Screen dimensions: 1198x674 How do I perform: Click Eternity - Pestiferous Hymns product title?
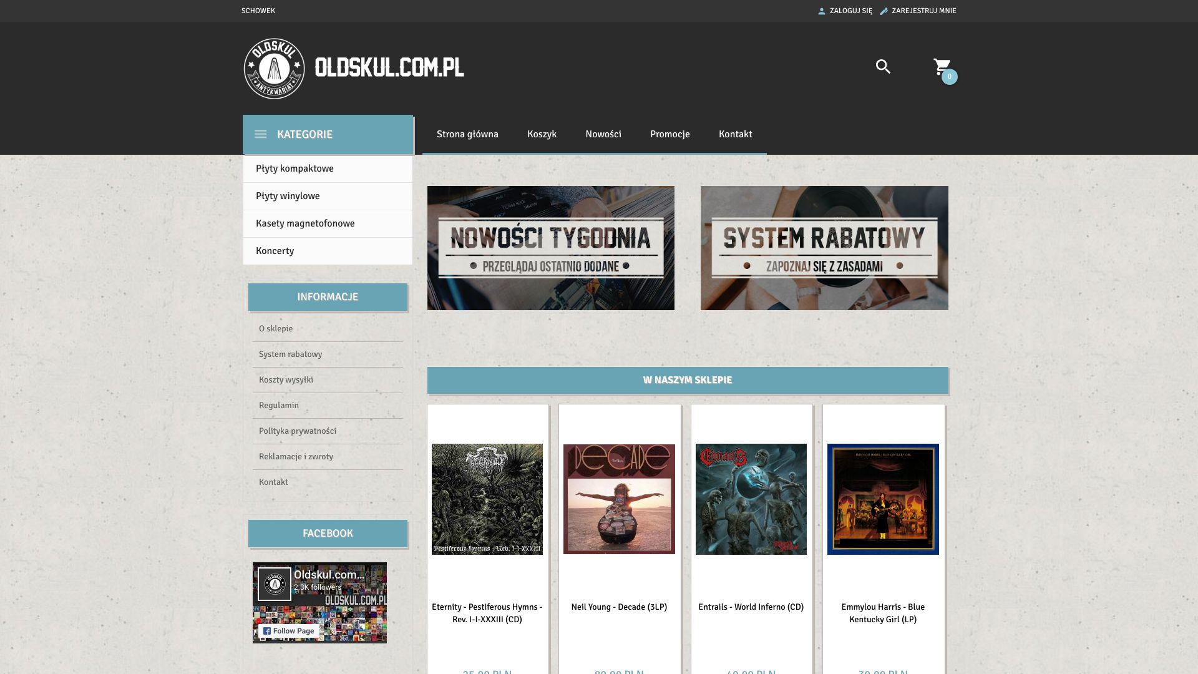[x=487, y=613]
